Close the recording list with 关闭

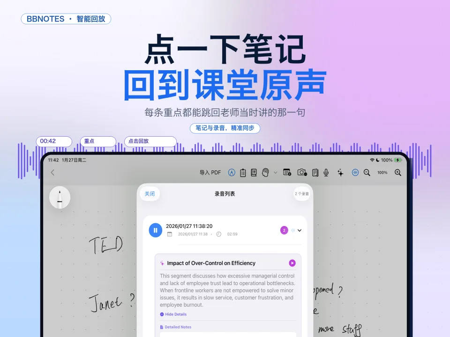coord(150,194)
